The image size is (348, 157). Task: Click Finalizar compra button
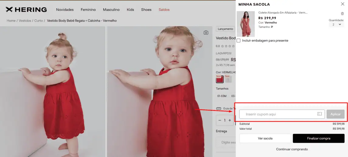(x=319, y=139)
